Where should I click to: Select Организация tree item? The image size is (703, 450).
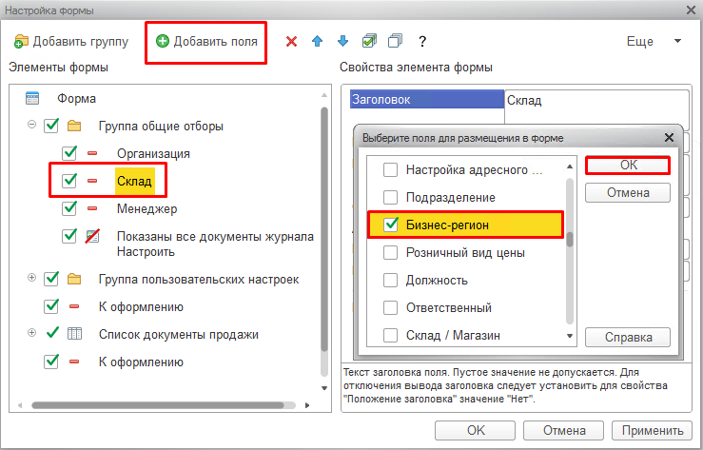coord(153,154)
